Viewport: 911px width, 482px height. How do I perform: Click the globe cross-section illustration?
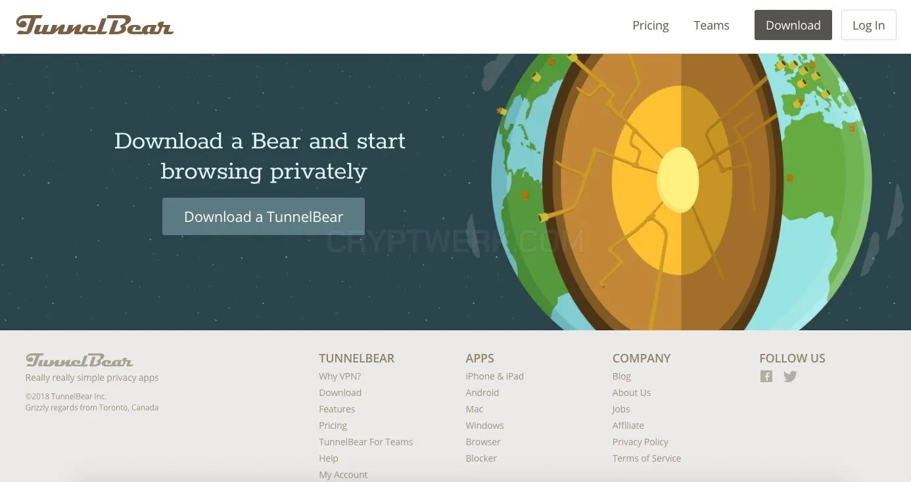point(681,192)
